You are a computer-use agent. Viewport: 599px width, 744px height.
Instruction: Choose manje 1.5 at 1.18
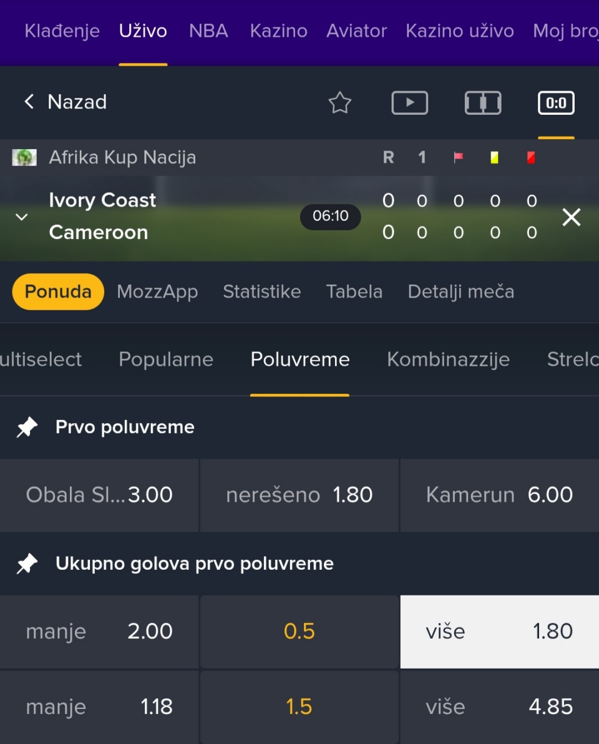99,707
